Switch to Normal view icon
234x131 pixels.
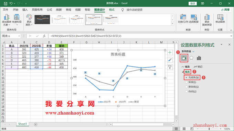176,129
